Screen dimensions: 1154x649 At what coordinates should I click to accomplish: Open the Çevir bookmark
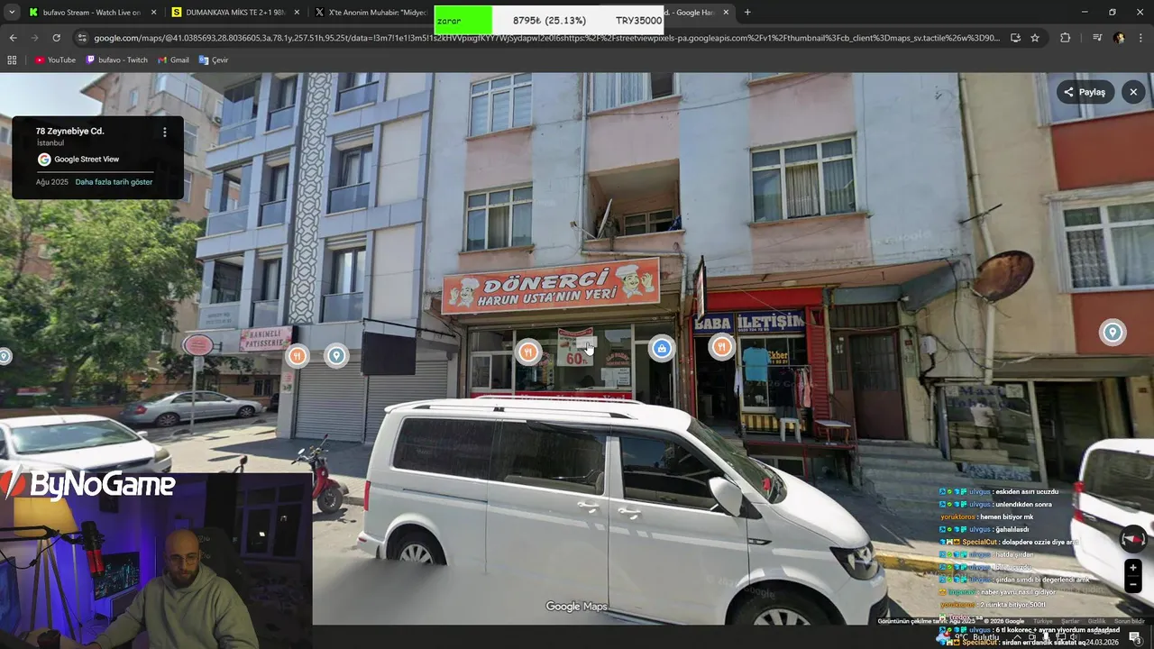pyautogui.click(x=214, y=60)
